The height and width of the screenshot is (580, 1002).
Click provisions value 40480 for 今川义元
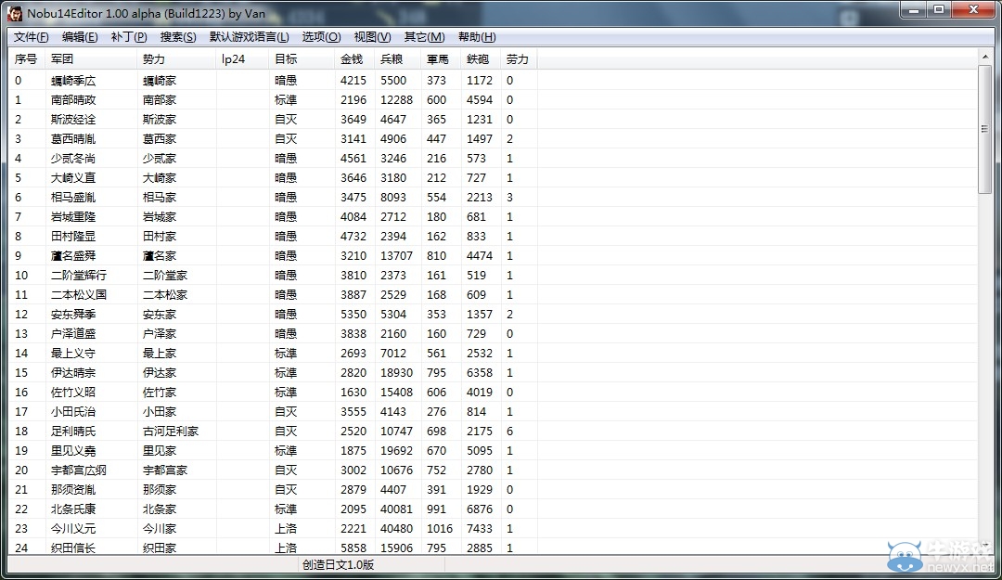[397, 529]
